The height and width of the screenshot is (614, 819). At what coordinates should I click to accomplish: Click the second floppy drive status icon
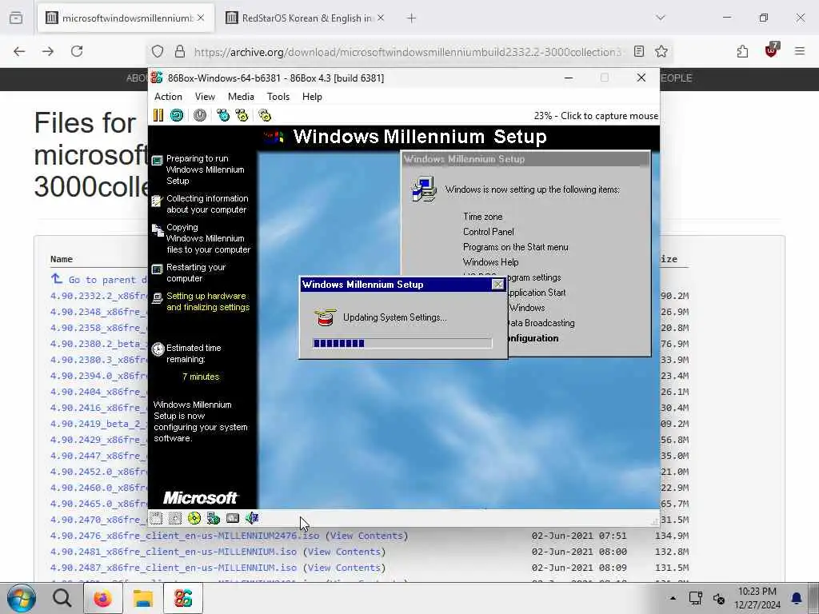tap(175, 518)
